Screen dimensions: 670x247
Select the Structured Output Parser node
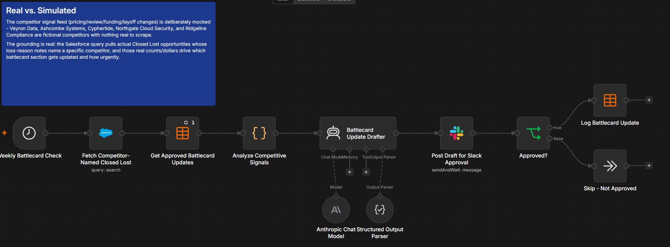point(380,210)
